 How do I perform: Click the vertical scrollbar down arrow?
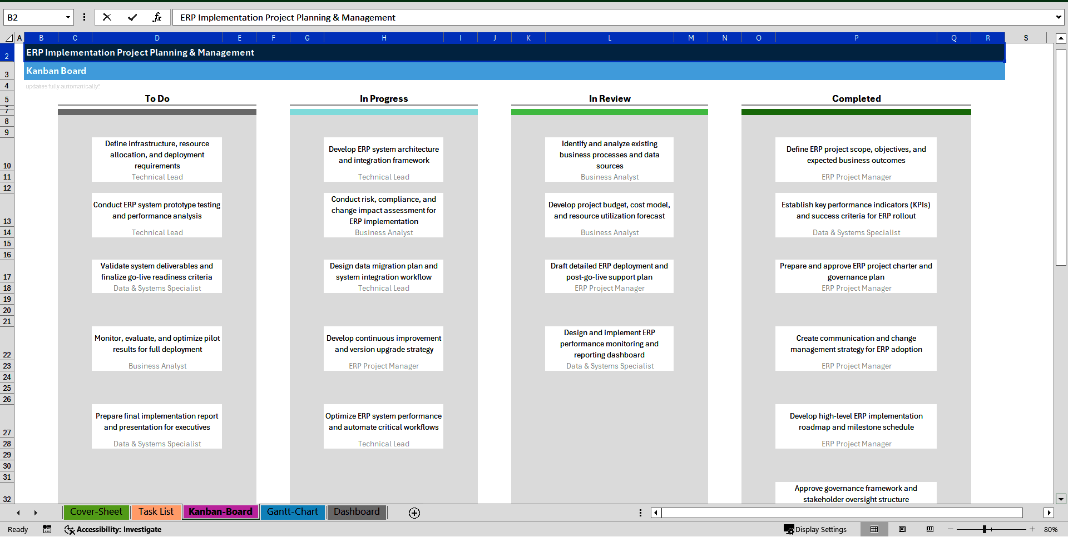[1062, 499]
